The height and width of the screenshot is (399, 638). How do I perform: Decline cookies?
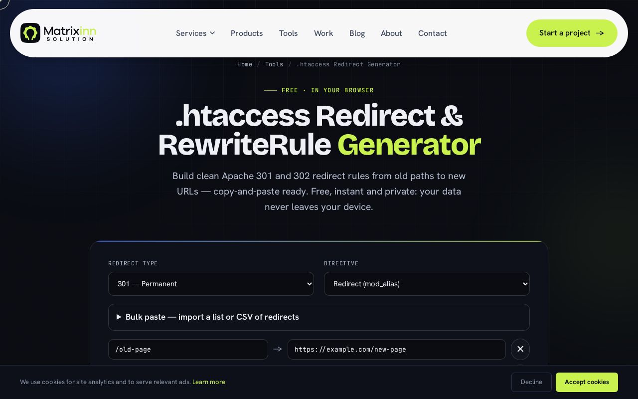coord(531,382)
